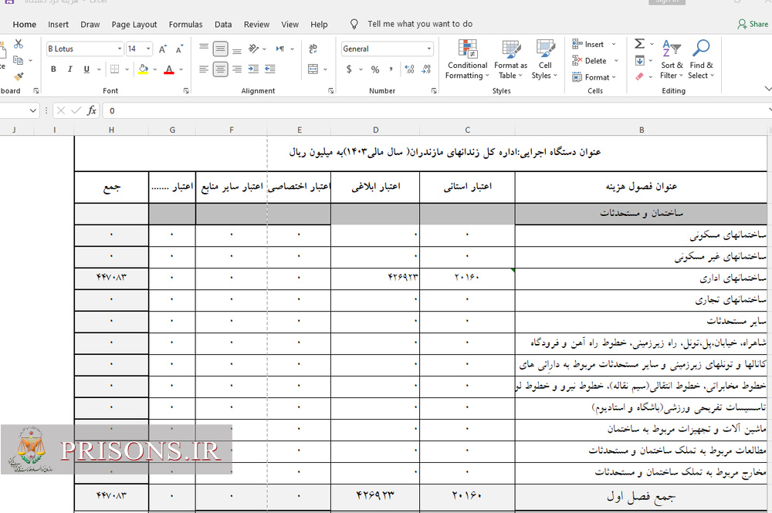Viewport: 772px width, 513px height.
Task: Open the Font dialog launcher
Action: 186,91
